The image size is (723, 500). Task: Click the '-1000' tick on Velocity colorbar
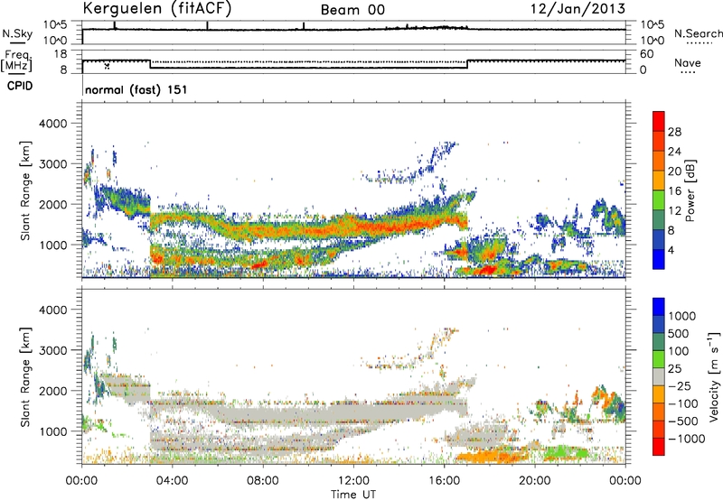[x=686, y=439]
